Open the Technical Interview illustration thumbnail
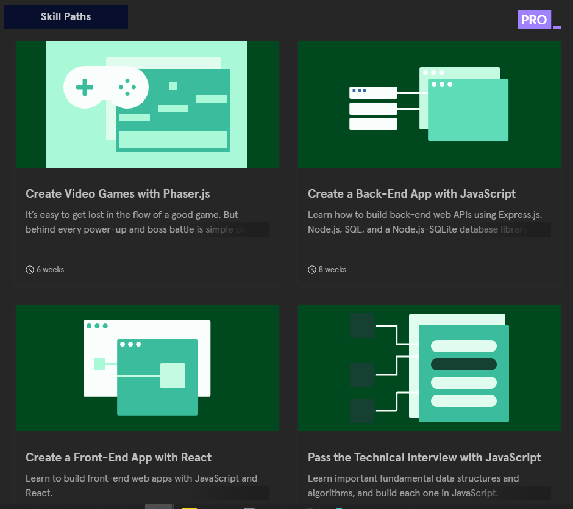573x509 pixels. click(429, 368)
